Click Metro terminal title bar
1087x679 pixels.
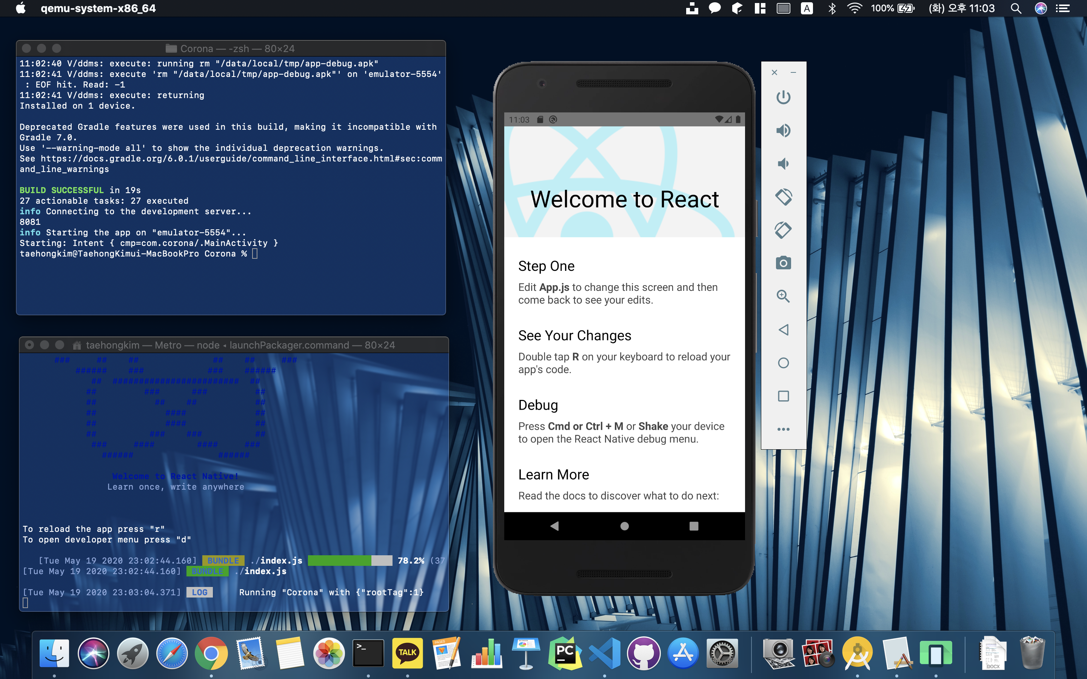pos(234,345)
